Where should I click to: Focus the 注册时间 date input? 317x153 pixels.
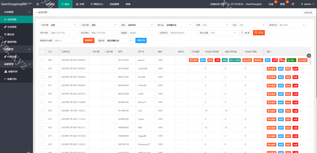(183, 33)
